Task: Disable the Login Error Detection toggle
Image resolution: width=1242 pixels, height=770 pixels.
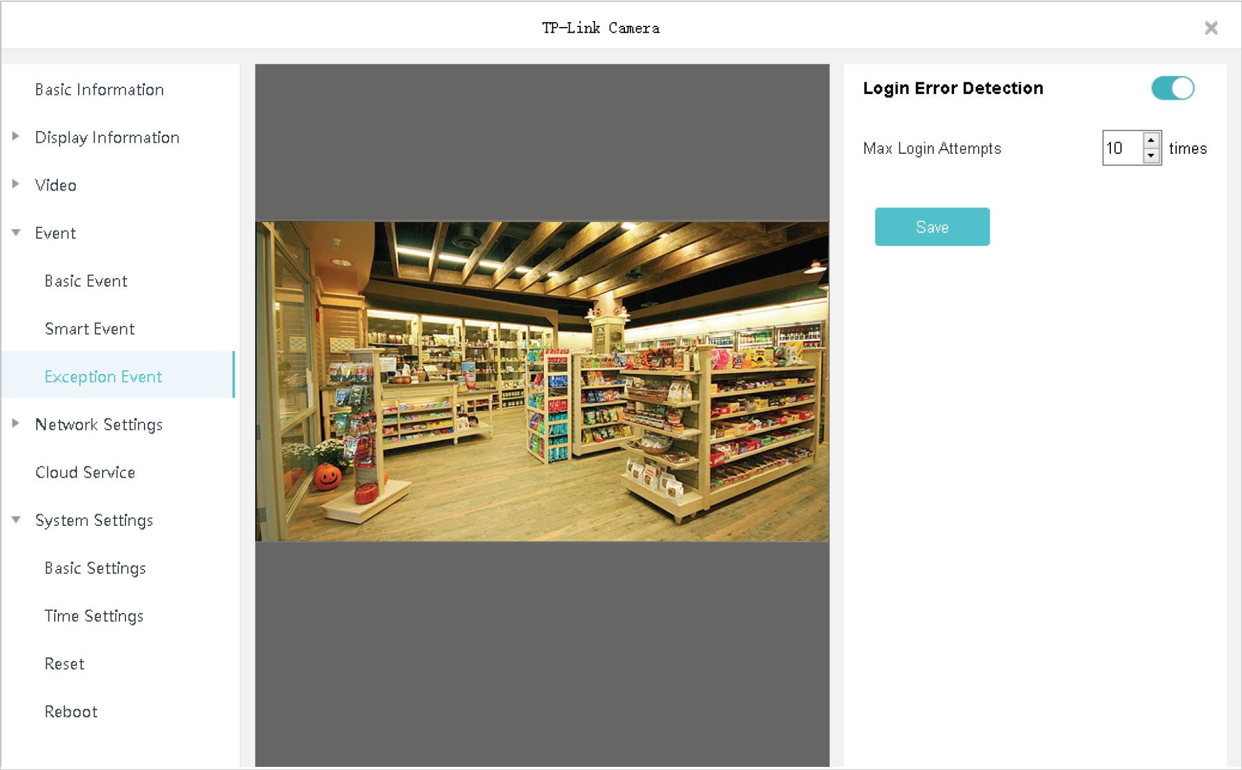Action: (1172, 88)
